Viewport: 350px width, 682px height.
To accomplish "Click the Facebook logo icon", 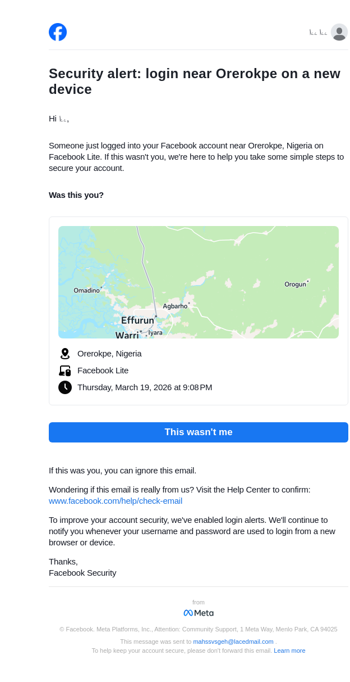I will [x=58, y=32].
